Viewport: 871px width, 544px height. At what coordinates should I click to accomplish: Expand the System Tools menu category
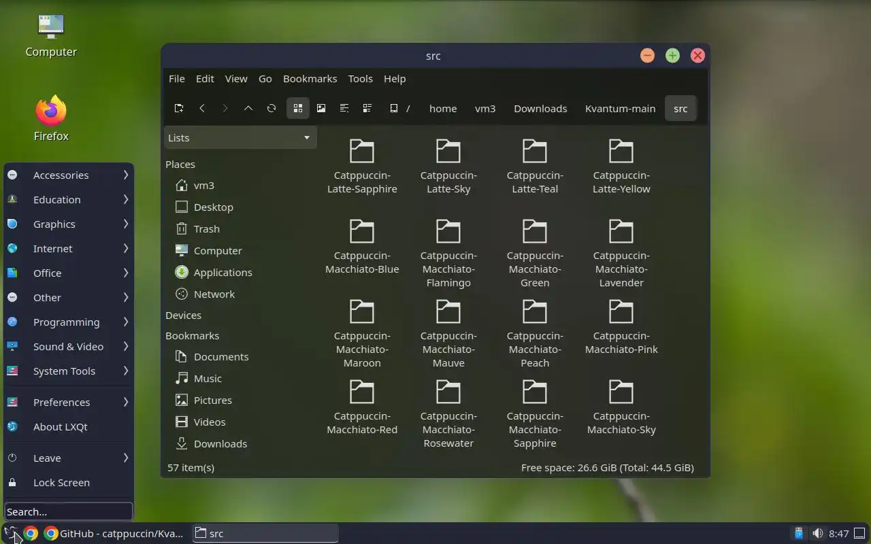(68, 371)
